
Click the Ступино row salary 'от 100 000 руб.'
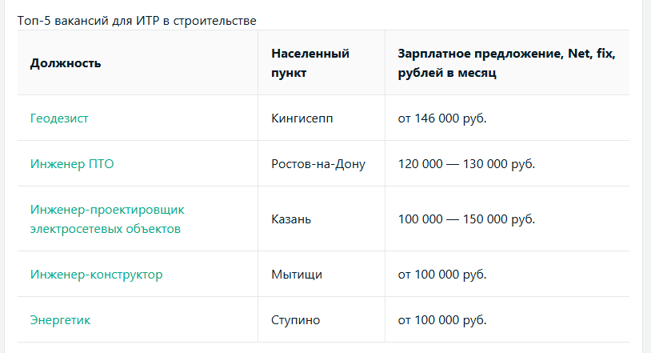point(442,320)
